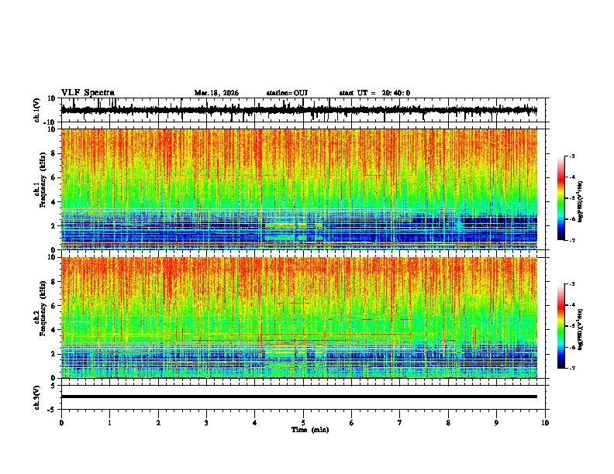Click time axis tick label "4"
The image size is (614, 474).
[255, 423]
